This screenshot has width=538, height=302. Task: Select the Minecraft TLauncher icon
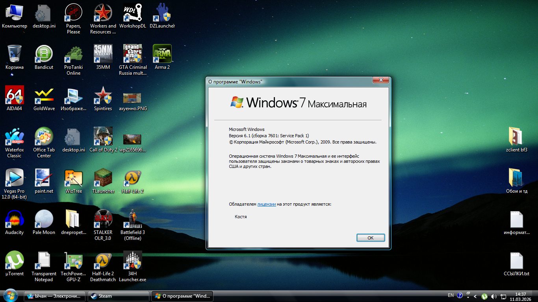click(x=103, y=178)
